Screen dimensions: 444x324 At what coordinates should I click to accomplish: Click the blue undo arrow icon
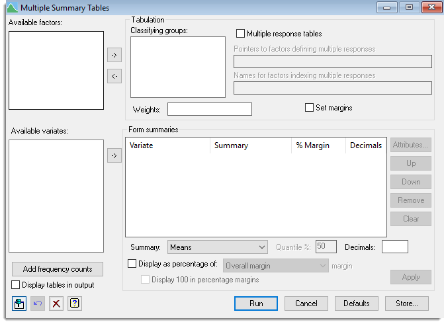pos(38,304)
